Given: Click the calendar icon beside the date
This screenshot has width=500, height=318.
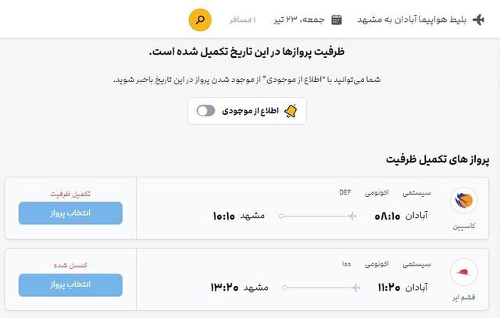Looking at the screenshot, I should pyautogui.click(x=337, y=20).
